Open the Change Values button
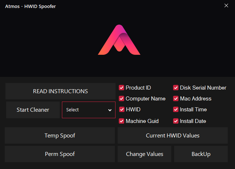Screen dimensions: 235x169 [x=144, y=154]
